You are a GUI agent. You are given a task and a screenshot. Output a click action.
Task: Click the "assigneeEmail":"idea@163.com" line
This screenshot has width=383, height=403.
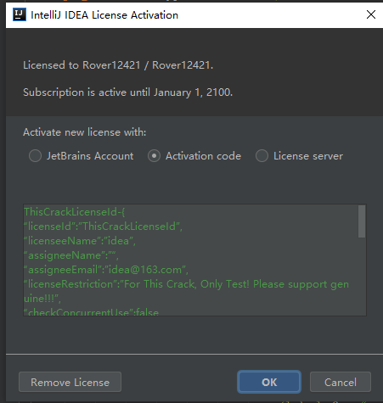pos(106,270)
